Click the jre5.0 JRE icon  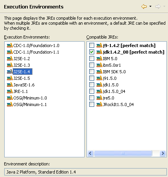click(99, 98)
